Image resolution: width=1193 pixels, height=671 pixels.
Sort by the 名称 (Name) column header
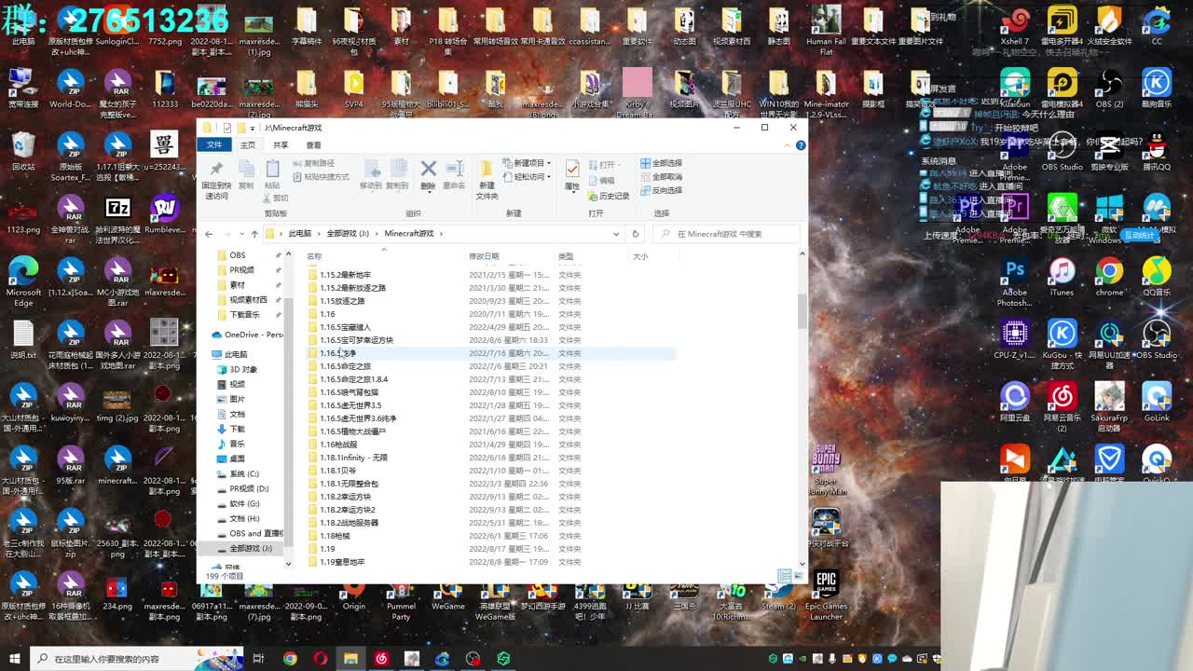click(315, 256)
